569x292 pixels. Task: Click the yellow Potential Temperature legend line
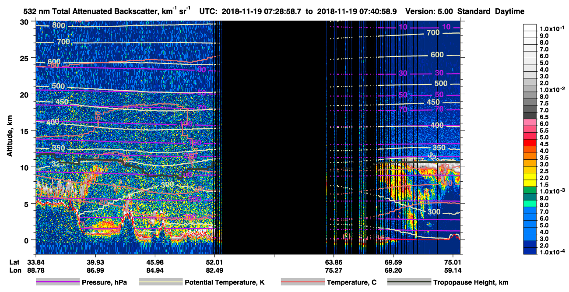coord(160,282)
